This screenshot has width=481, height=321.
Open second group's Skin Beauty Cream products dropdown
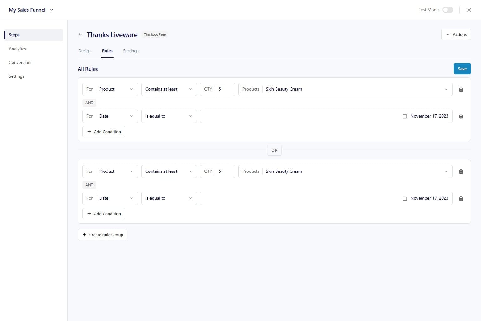(345, 171)
